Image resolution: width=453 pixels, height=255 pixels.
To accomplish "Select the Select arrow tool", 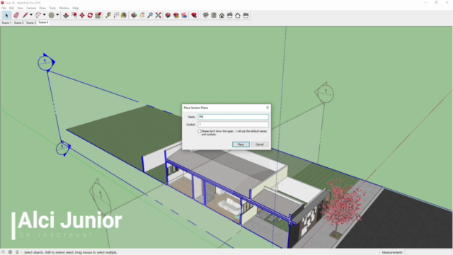I will click(x=6, y=16).
